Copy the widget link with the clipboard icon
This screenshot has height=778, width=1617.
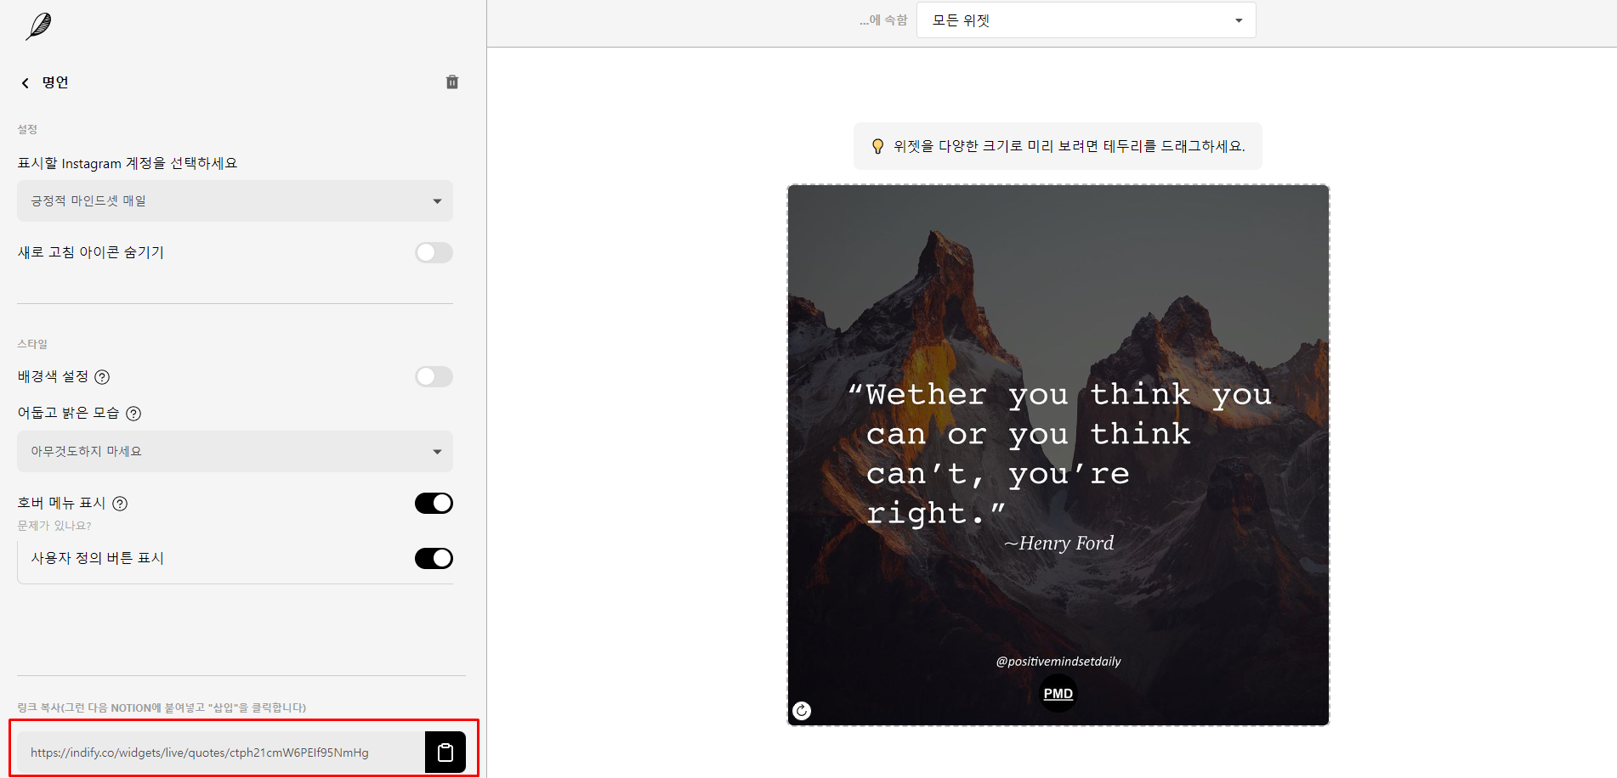(x=445, y=752)
